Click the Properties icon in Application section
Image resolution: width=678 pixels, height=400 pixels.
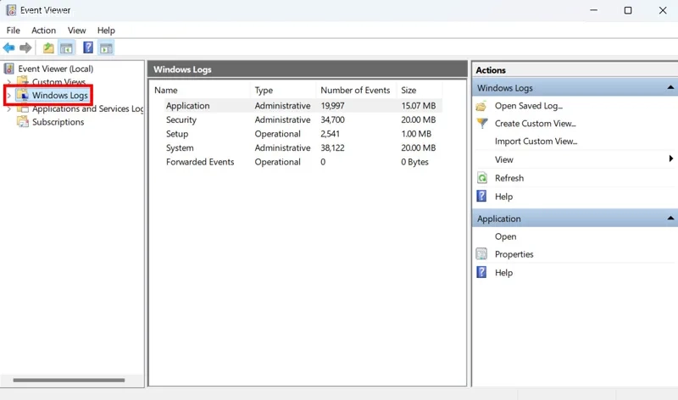[x=481, y=254]
